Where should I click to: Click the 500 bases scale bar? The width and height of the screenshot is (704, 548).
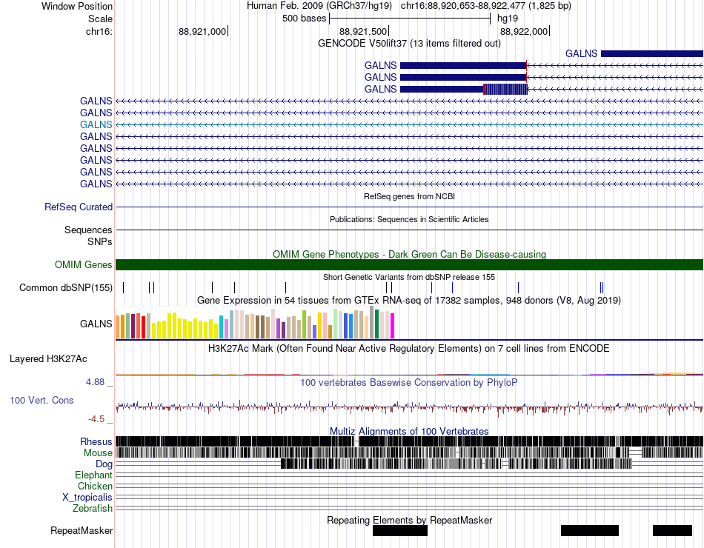(410, 19)
